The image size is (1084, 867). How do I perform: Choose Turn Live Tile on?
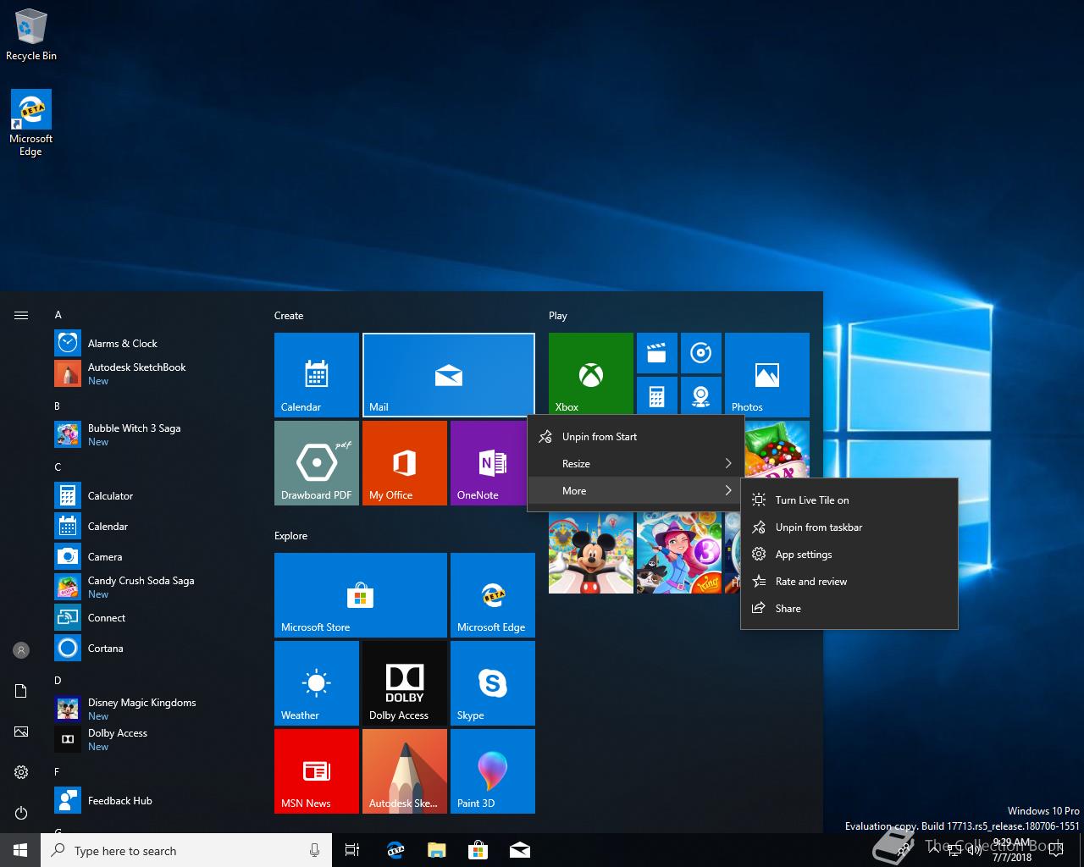[x=849, y=500]
